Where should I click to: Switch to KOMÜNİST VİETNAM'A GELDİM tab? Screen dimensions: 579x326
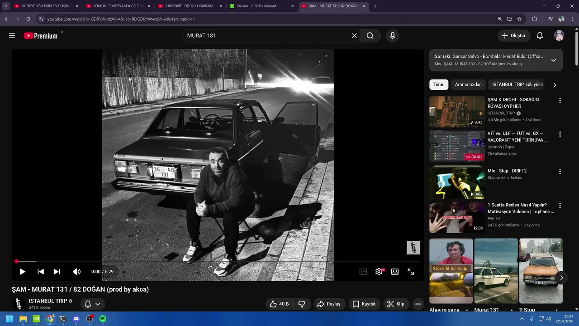click(118, 6)
